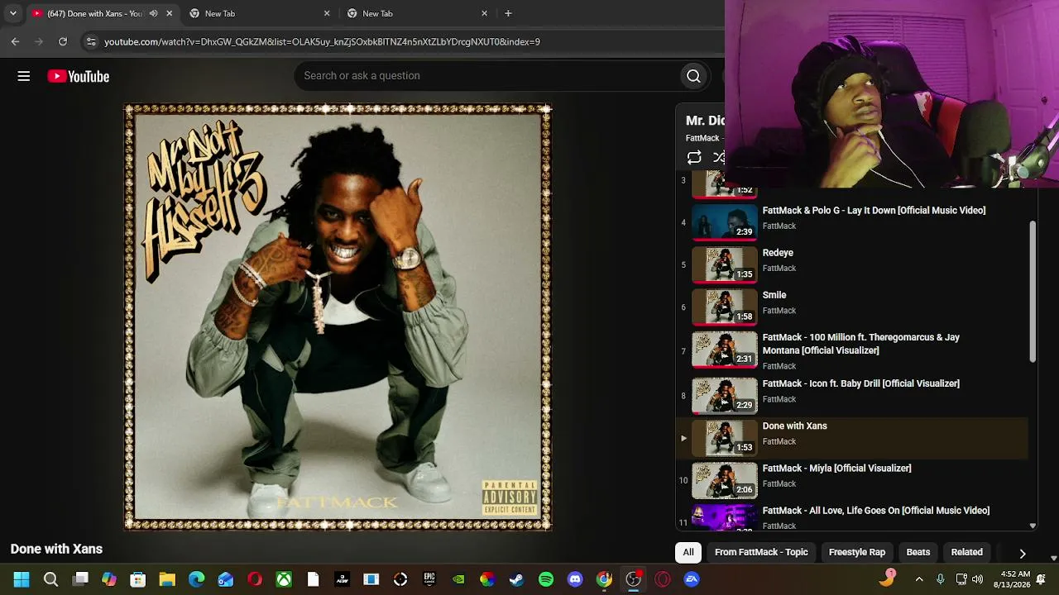
Task: Switch to the second New Tab
Action: click(x=417, y=13)
